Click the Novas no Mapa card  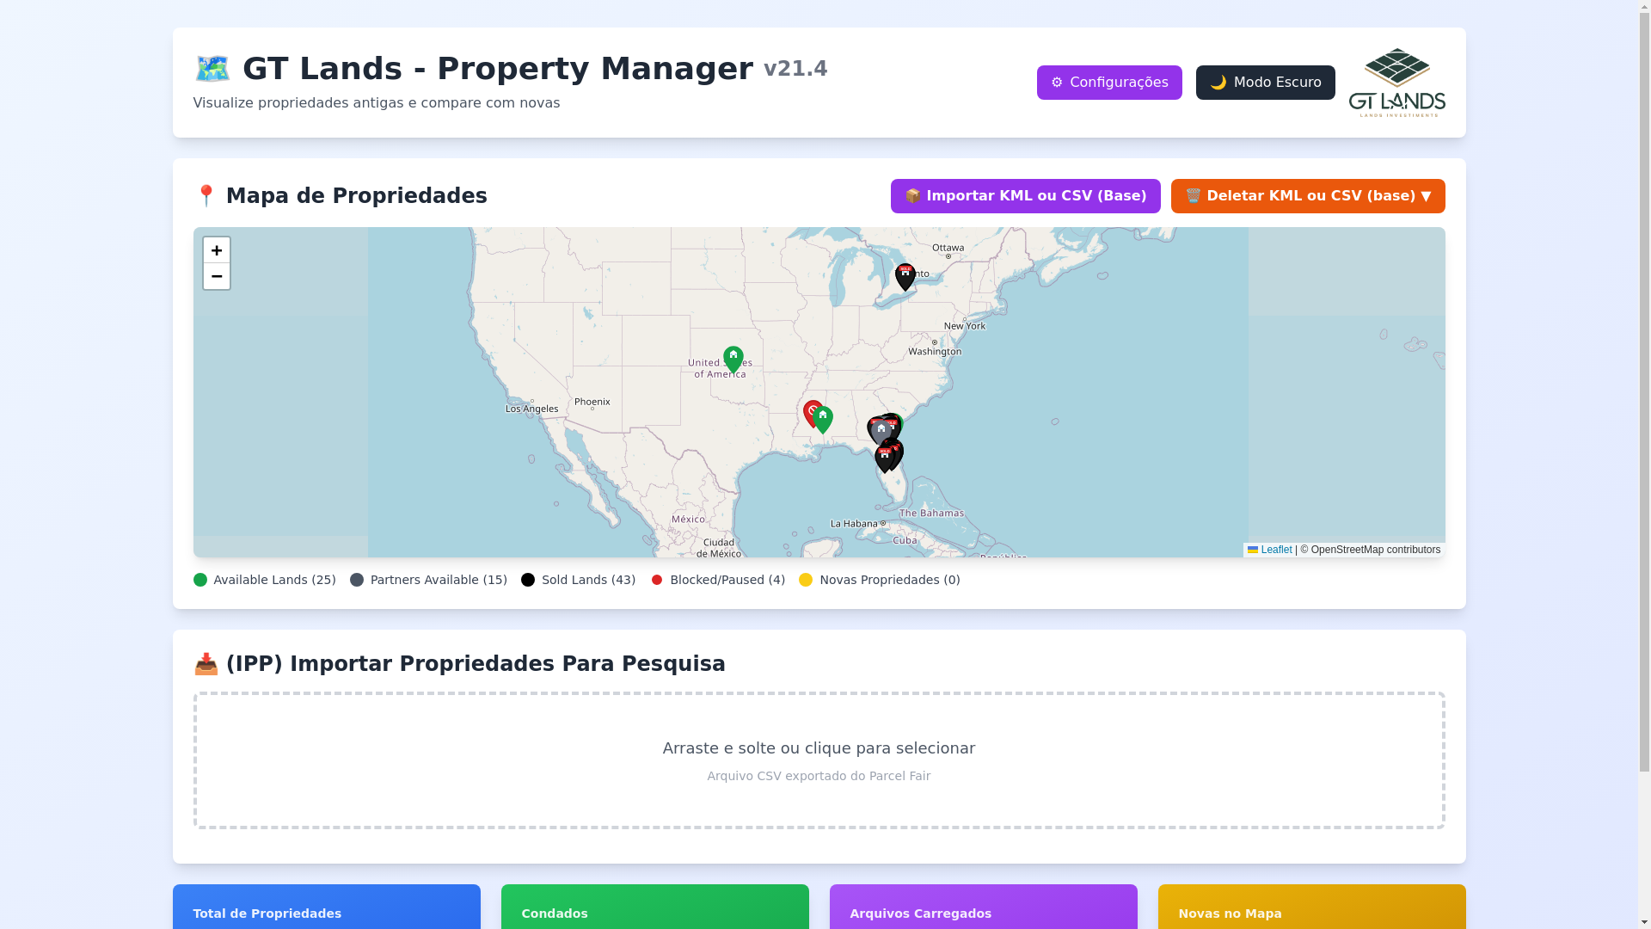pos(1312,907)
